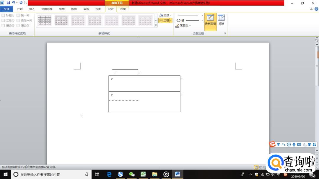Open the 插入 Insert tab
319x179 pixels.
(32, 9)
